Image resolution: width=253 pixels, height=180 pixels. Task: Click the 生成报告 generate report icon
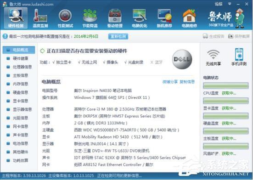(x=205, y=36)
